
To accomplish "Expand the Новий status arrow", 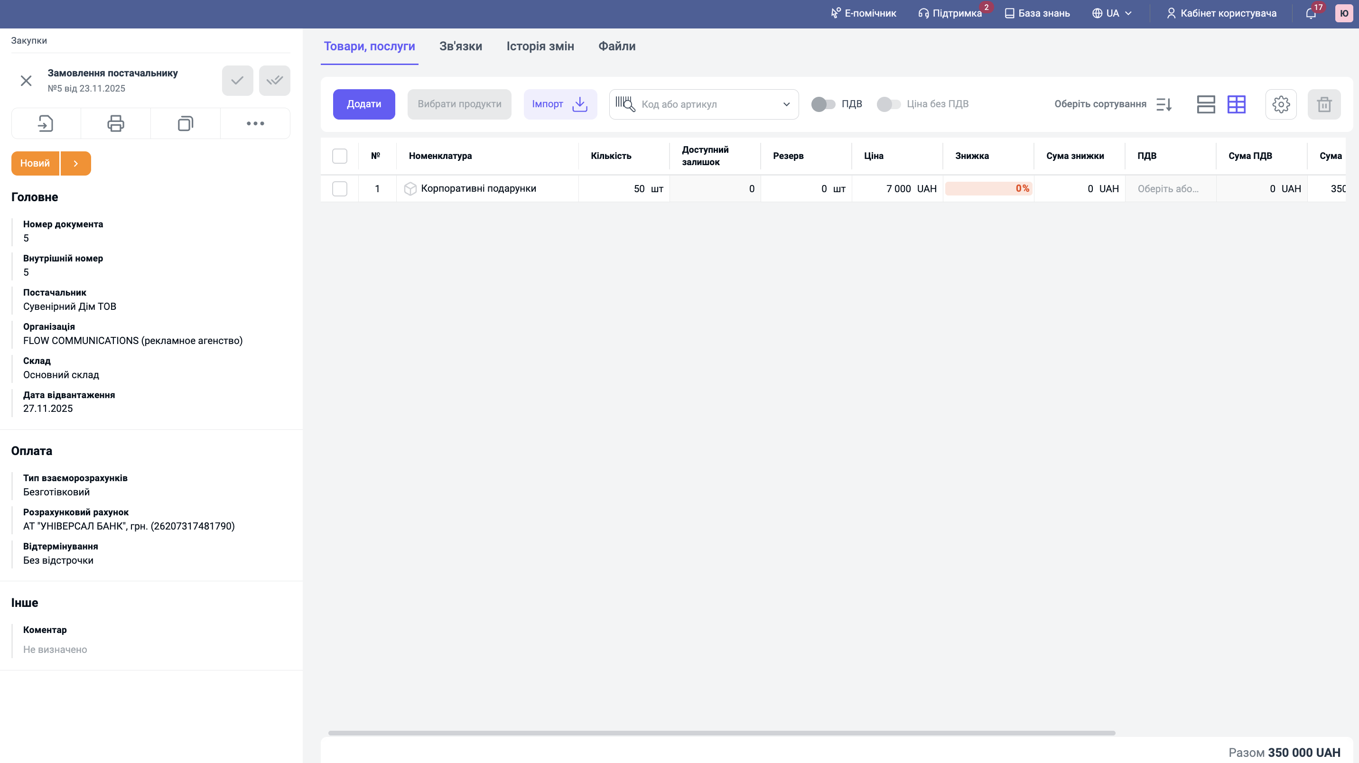I will [x=76, y=164].
